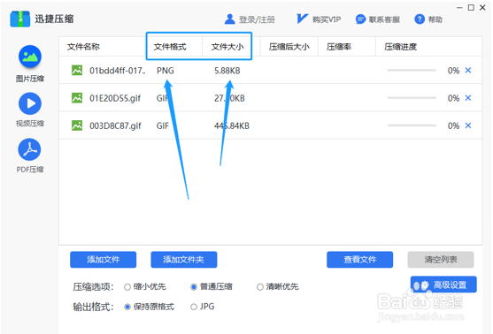
Task: Open 登录/注册 login
Action: [x=250, y=19]
